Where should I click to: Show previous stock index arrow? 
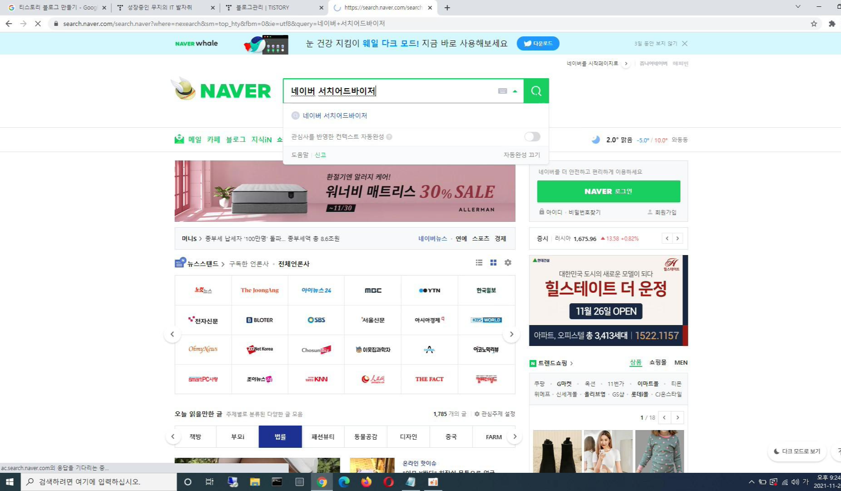[x=667, y=239]
